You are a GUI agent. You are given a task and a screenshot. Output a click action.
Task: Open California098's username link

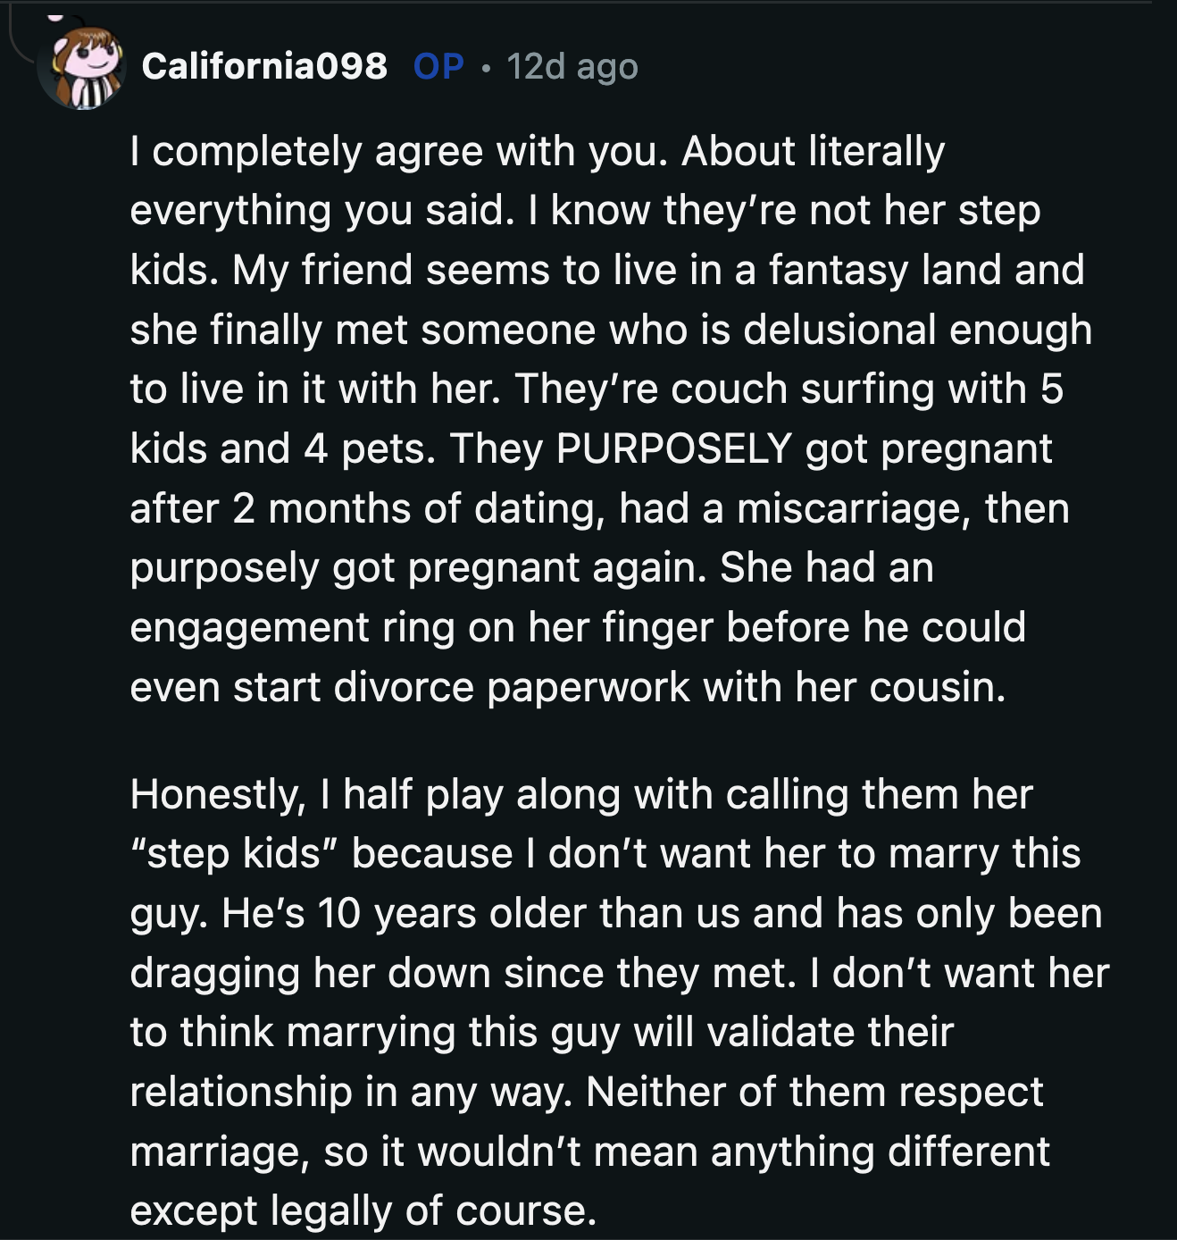[265, 65]
